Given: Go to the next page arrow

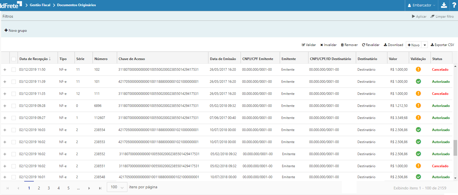Looking at the screenshot, I should click(89, 188).
